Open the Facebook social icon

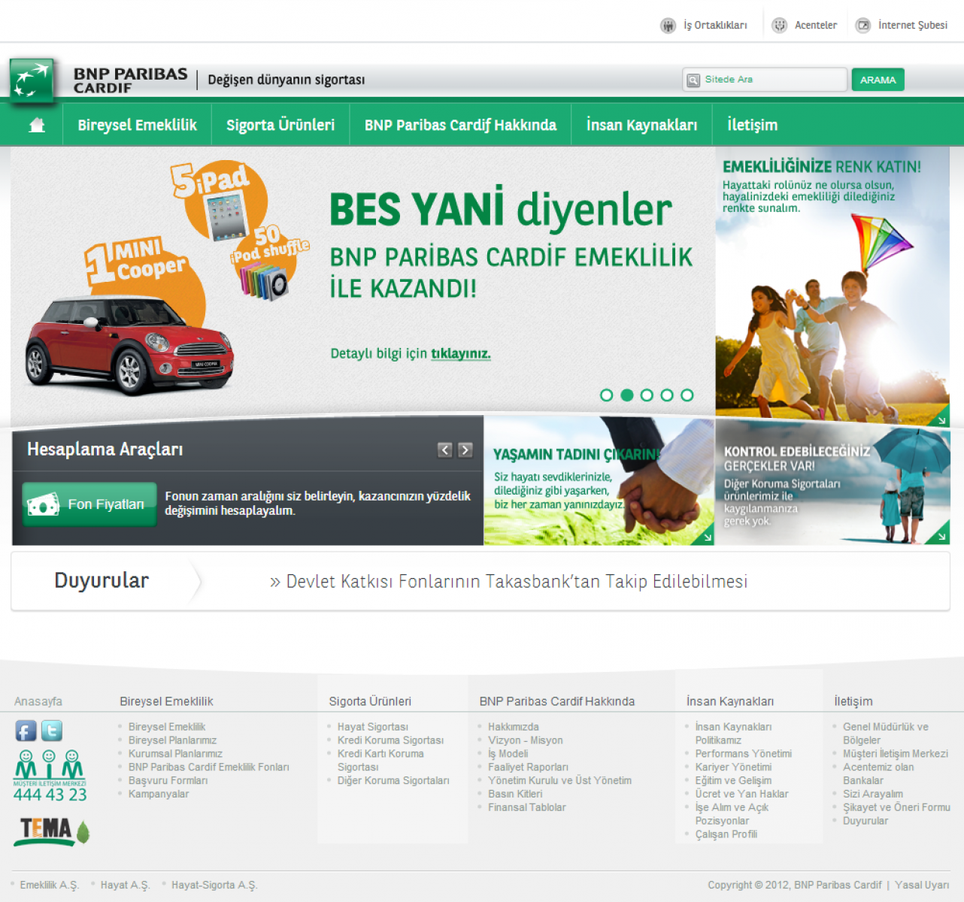click(x=26, y=731)
